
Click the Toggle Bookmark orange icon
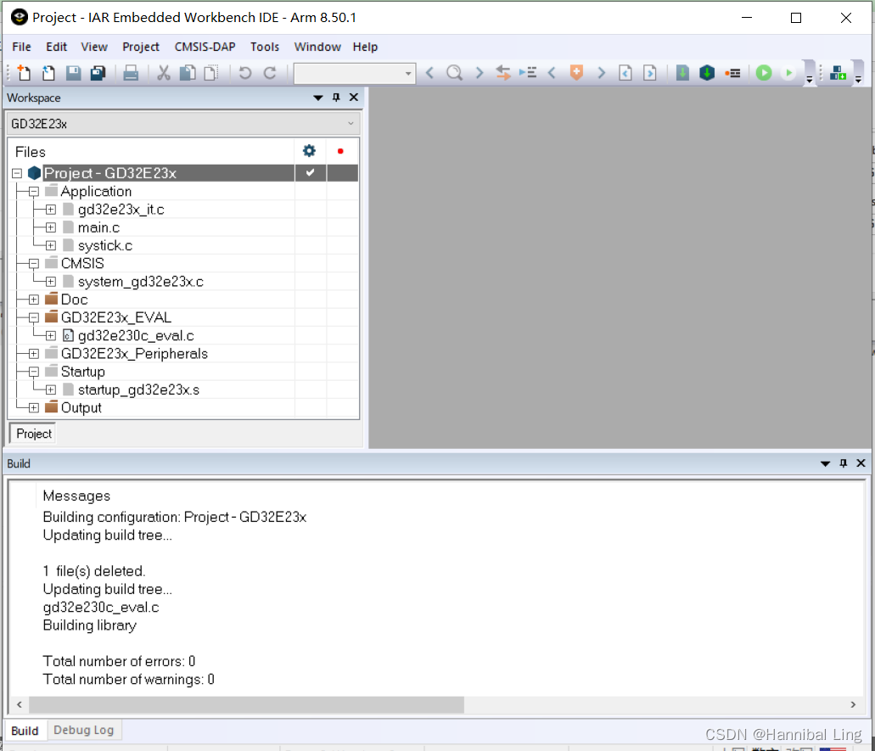[x=576, y=73]
